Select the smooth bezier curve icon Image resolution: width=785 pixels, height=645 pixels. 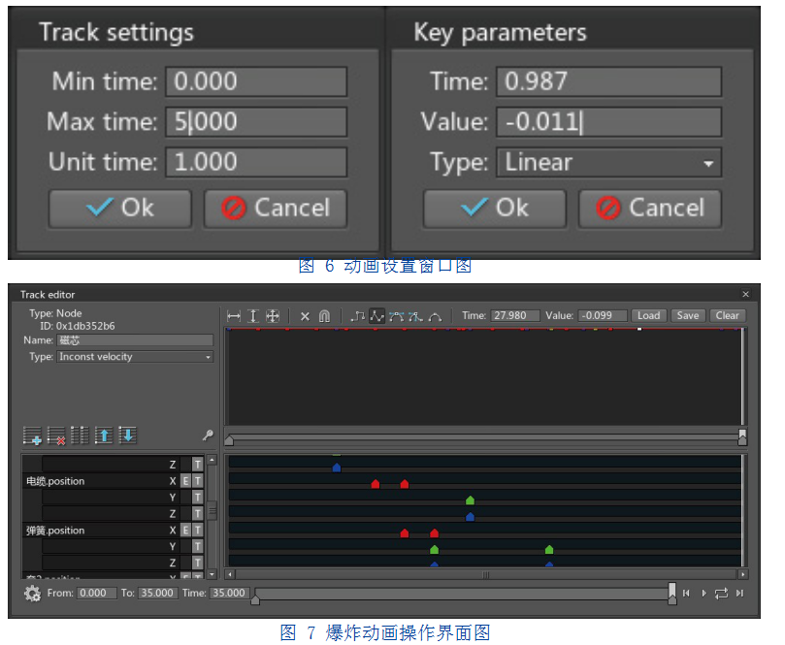(396, 316)
